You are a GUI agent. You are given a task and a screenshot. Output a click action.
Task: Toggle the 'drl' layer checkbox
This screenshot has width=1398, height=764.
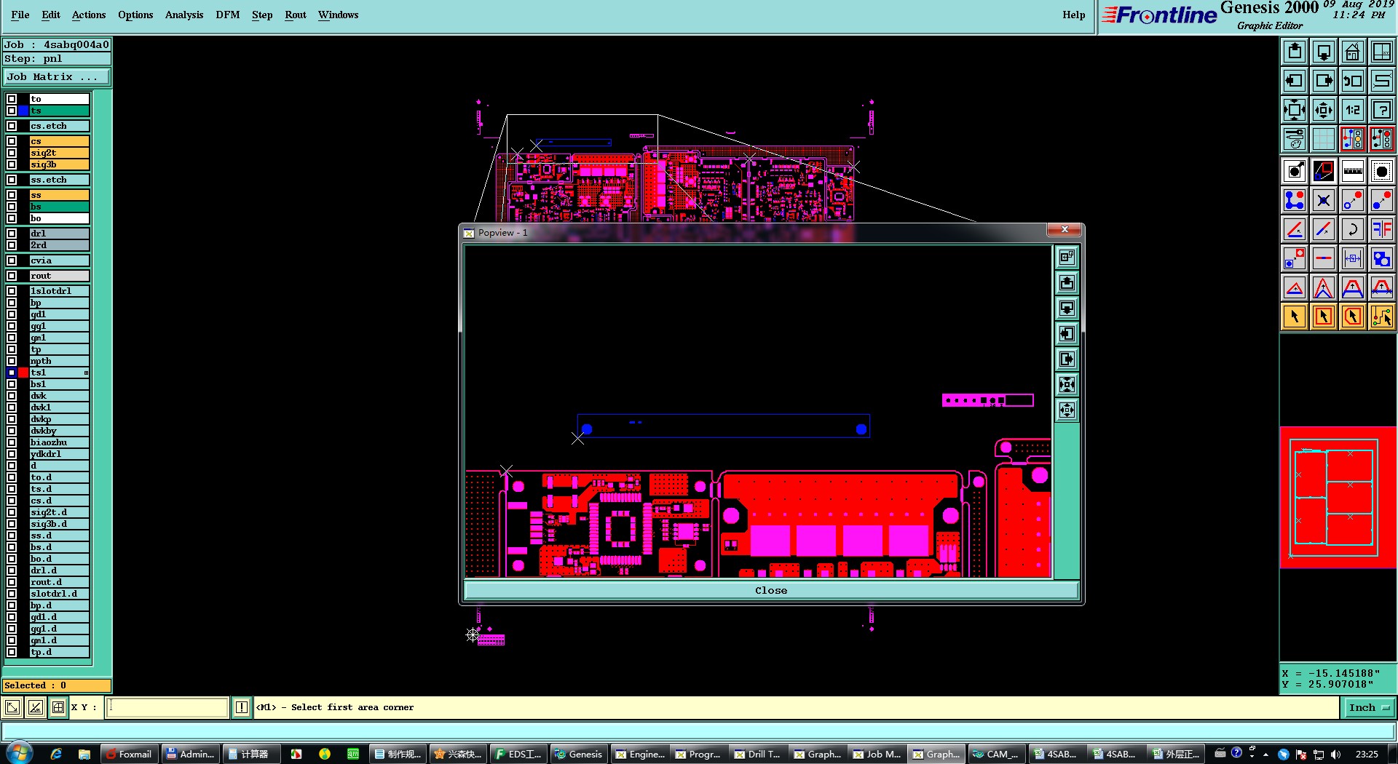[x=12, y=234]
